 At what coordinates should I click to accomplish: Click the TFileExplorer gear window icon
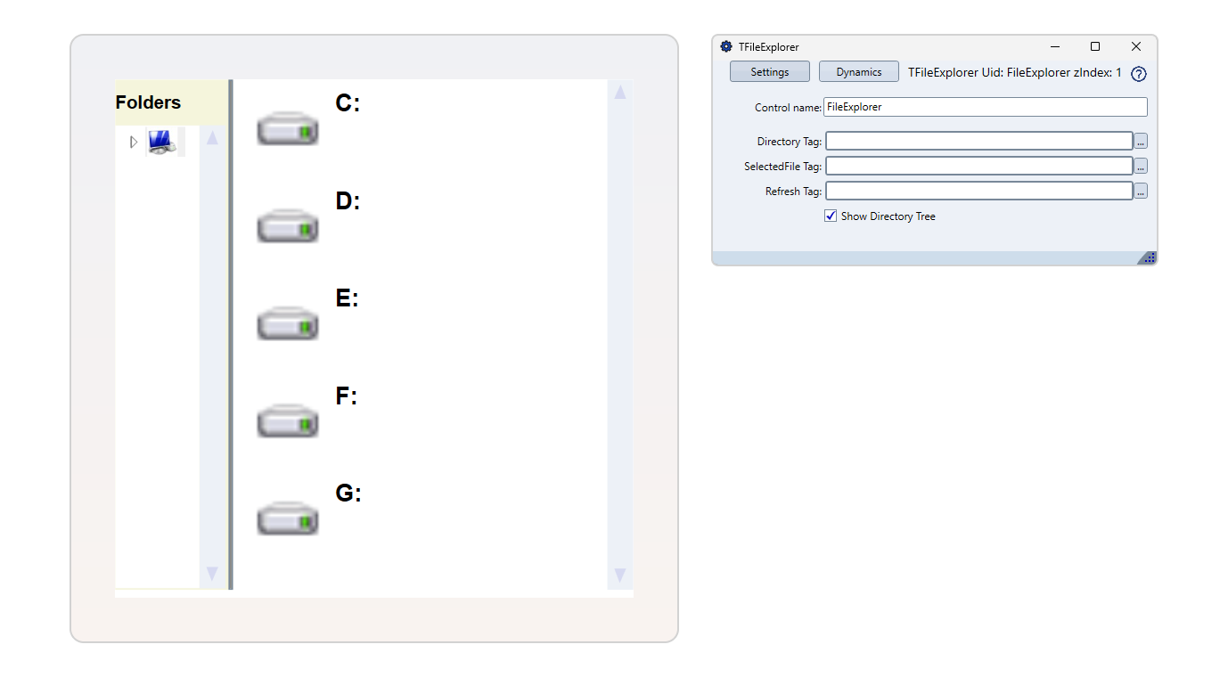(x=726, y=46)
